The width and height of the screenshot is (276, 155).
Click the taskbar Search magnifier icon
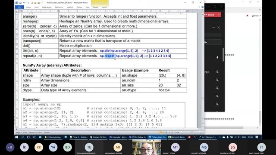(x=22, y=137)
